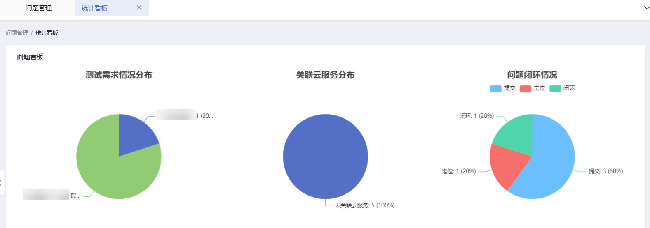The width and height of the screenshot is (650, 228).
Task: Open 问题管理 breadcrumb link
Action: [17, 33]
